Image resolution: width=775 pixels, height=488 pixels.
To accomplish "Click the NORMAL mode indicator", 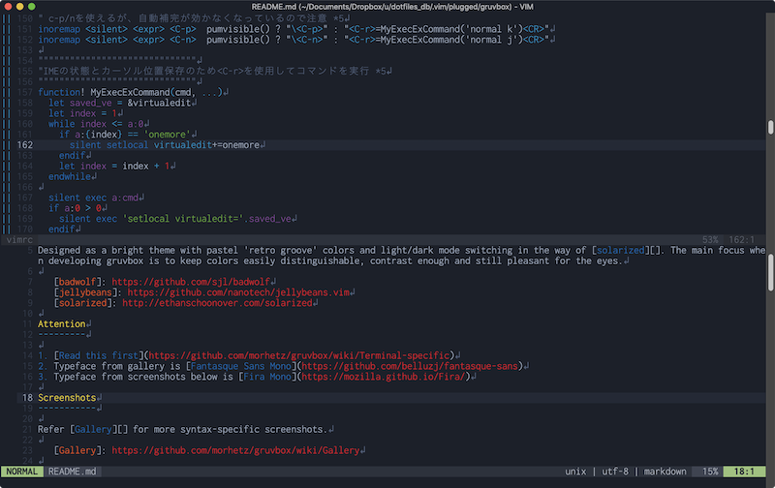I will coord(21,472).
